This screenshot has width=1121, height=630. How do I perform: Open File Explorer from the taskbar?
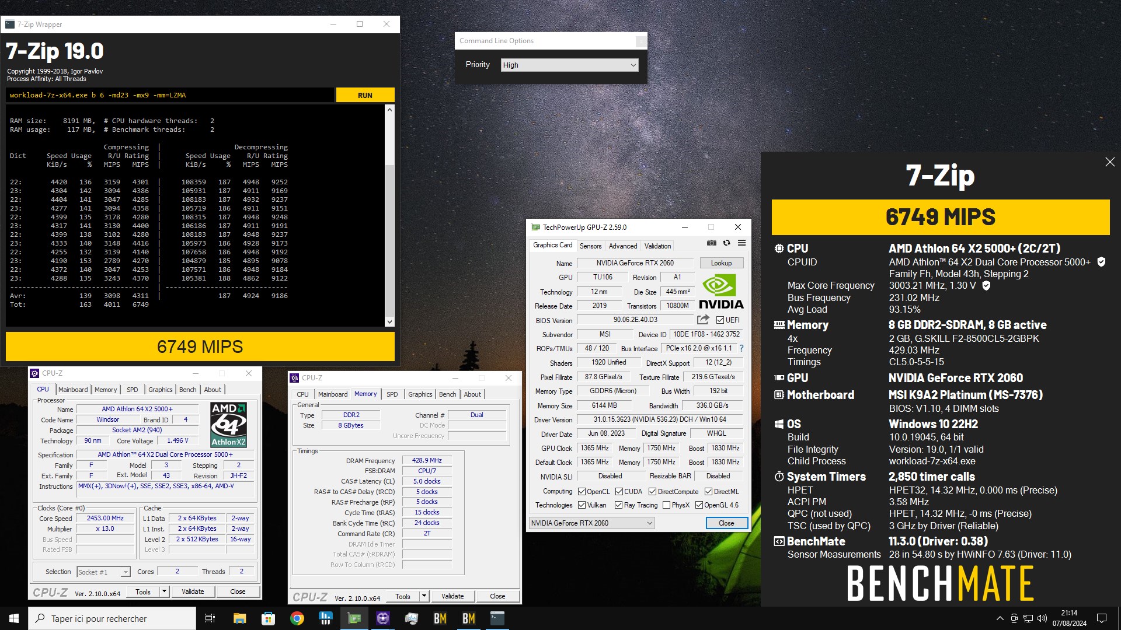239,618
